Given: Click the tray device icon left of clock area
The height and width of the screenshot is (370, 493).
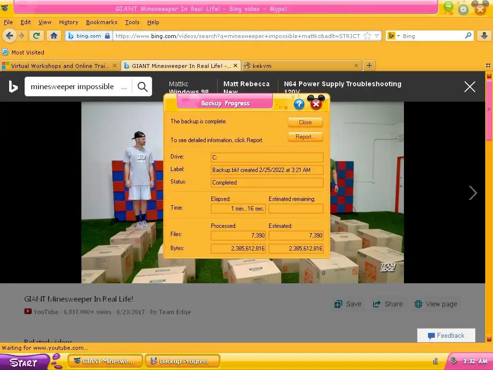Looking at the screenshot, I should [x=435, y=361].
